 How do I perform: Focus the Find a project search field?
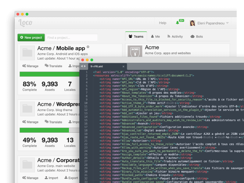pyautogui.click(x=72, y=38)
